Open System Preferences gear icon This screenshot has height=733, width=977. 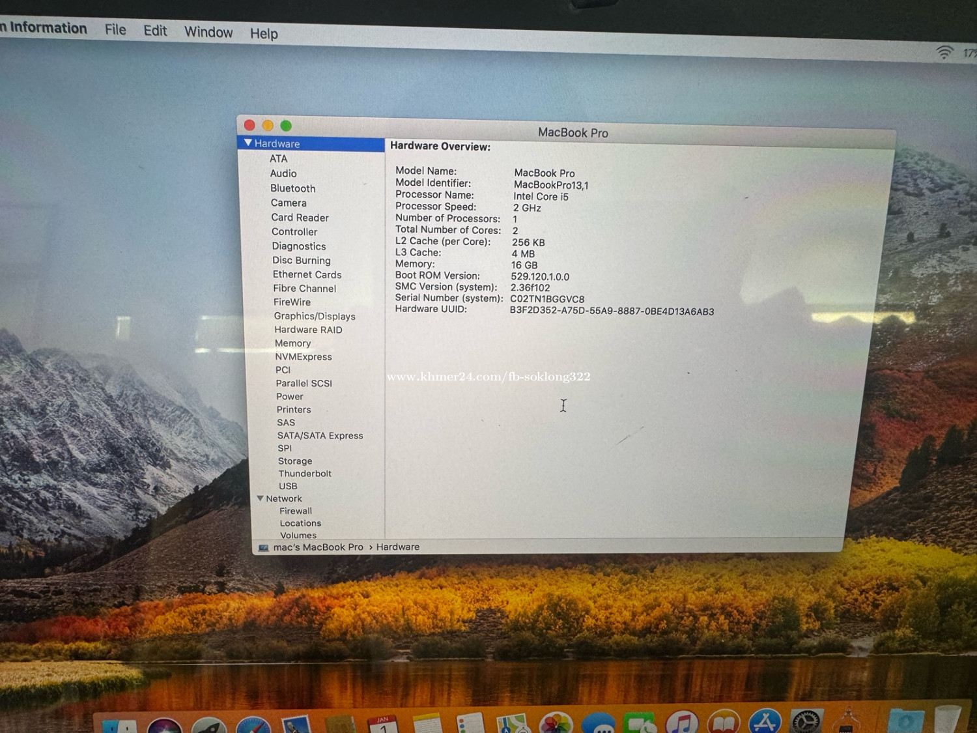click(x=806, y=721)
